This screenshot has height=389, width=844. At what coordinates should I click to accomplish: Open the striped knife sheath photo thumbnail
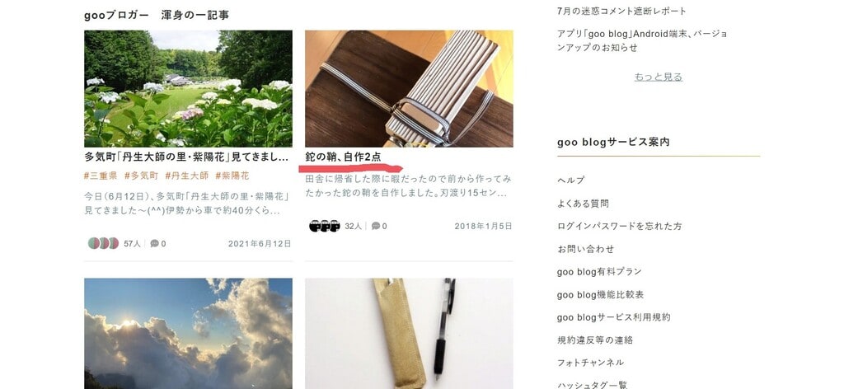pos(409,88)
